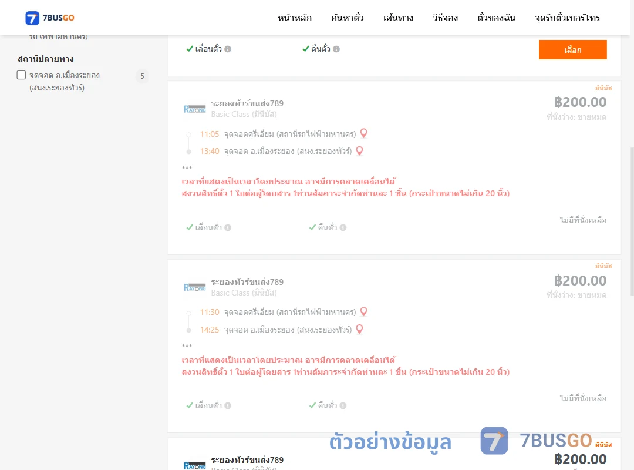This screenshot has height=470, width=634.
Task: Go to เส้นทาง in navigation
Action: tap(398, 18)
